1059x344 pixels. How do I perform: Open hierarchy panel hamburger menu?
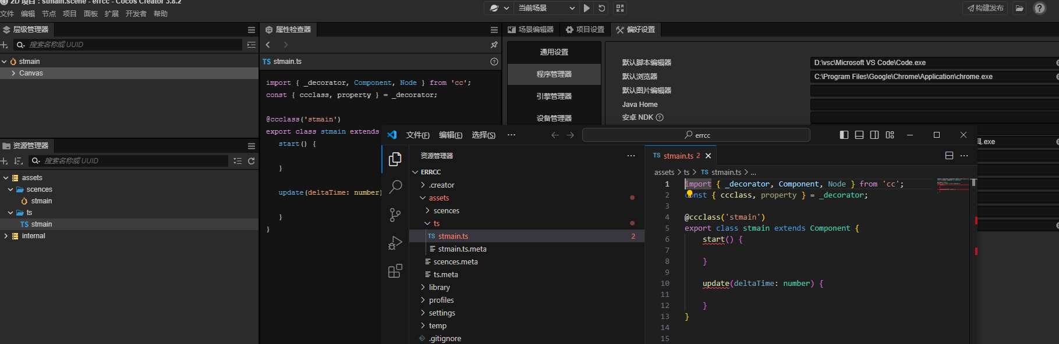coord(252,30)
